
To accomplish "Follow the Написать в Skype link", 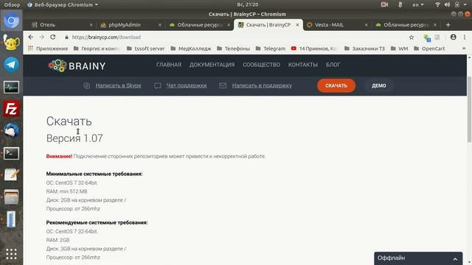I will pyautogui.click(x=118, y=85).
